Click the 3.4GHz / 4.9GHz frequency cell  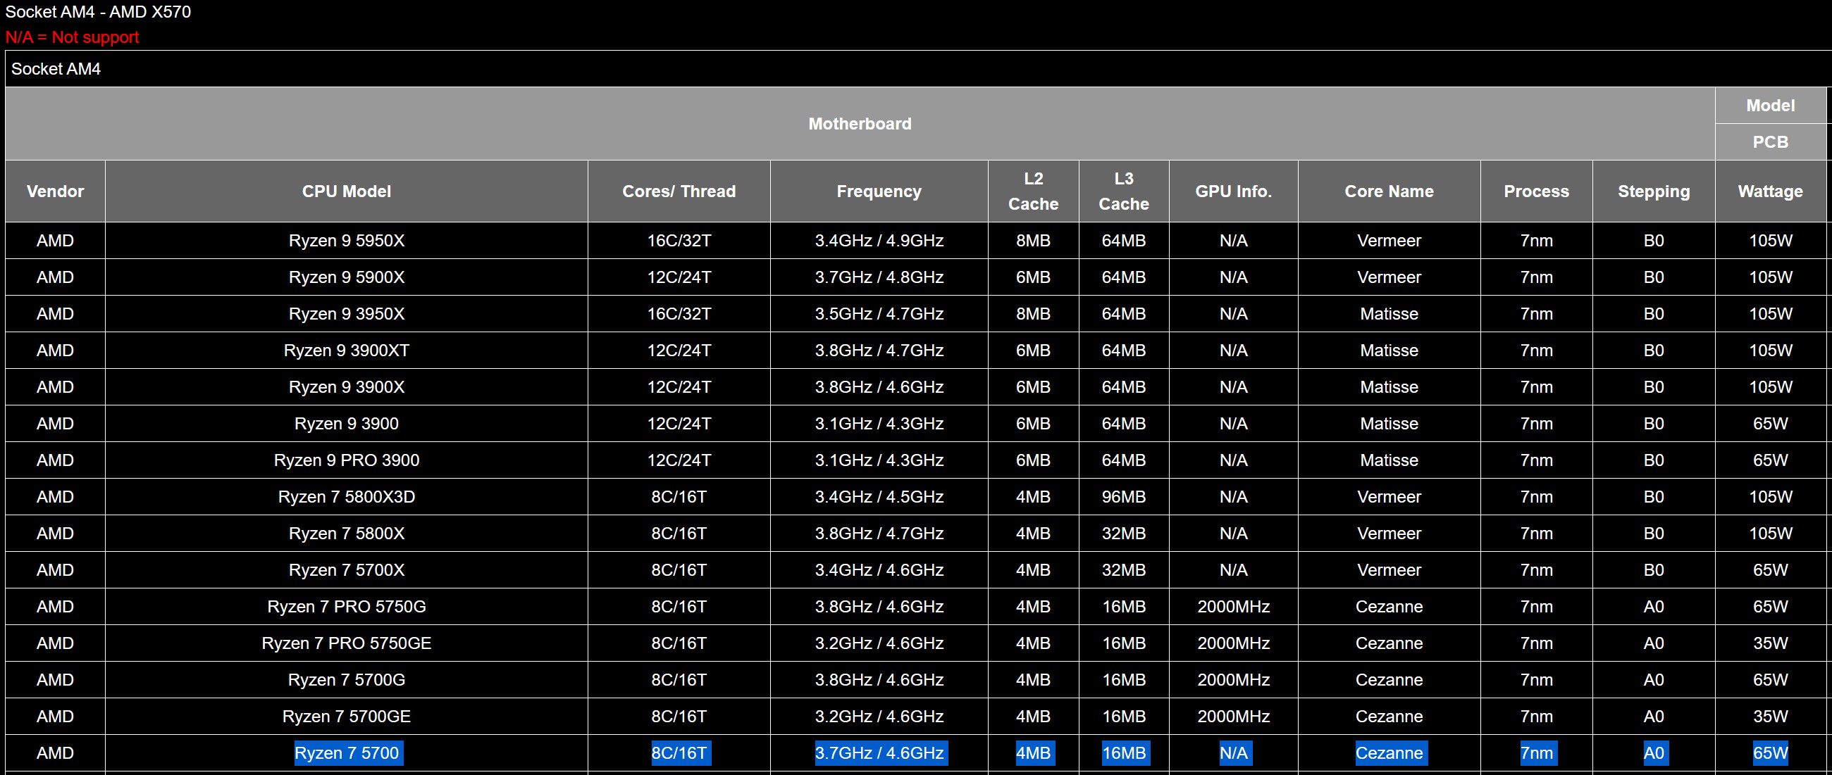tap(879, 241)
